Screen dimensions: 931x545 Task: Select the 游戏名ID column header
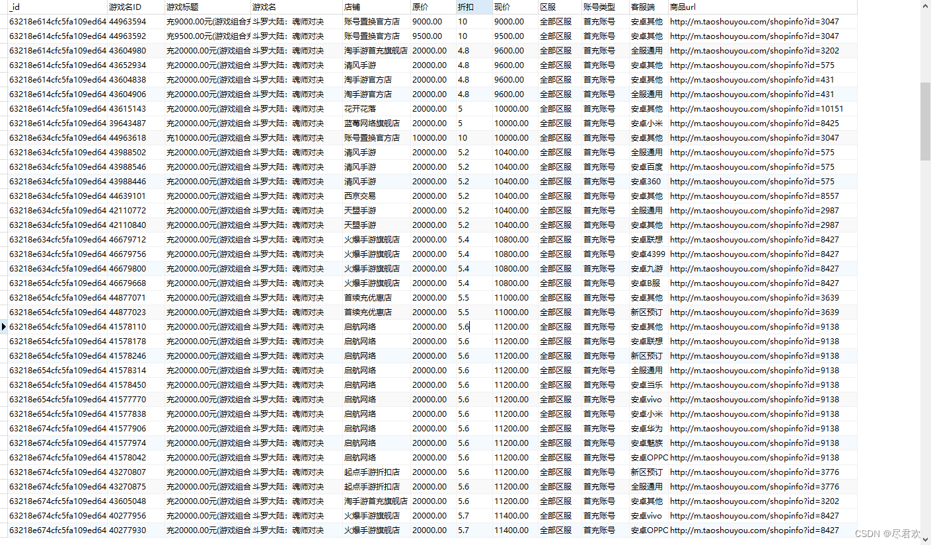135,7
